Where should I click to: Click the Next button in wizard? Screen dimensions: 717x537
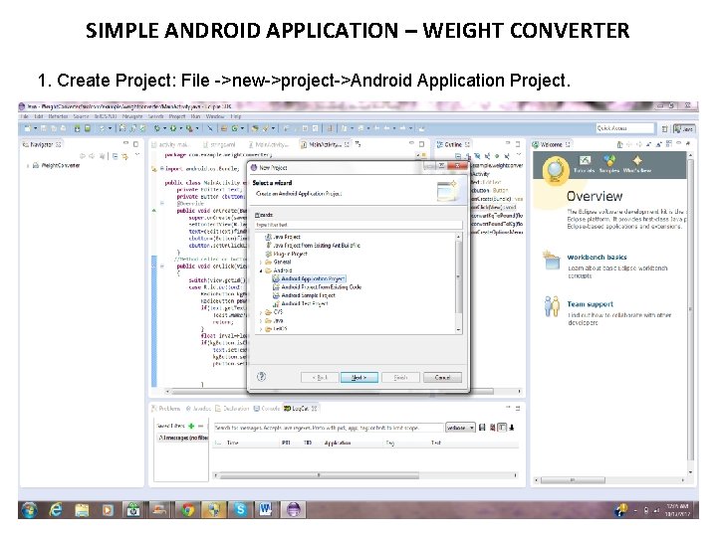[358, 378]
